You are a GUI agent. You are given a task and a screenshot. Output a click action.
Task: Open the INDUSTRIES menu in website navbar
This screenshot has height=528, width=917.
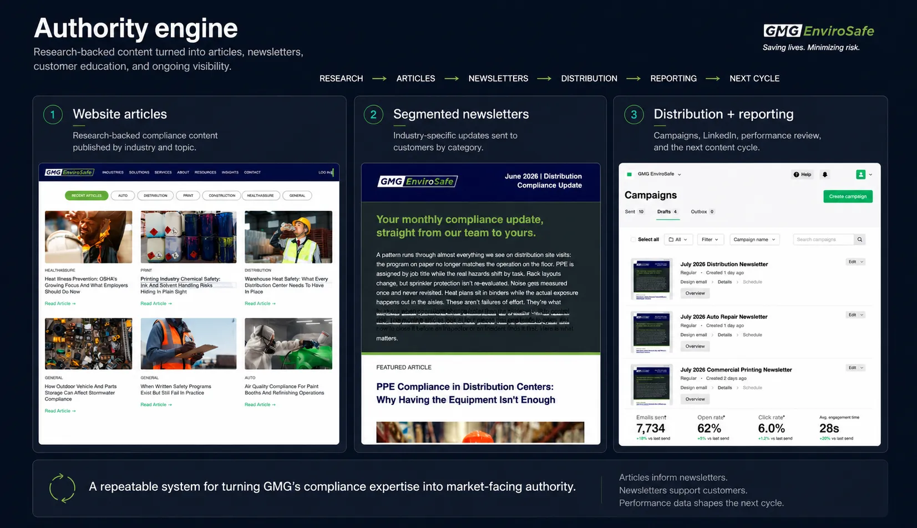tap(113, 172)
